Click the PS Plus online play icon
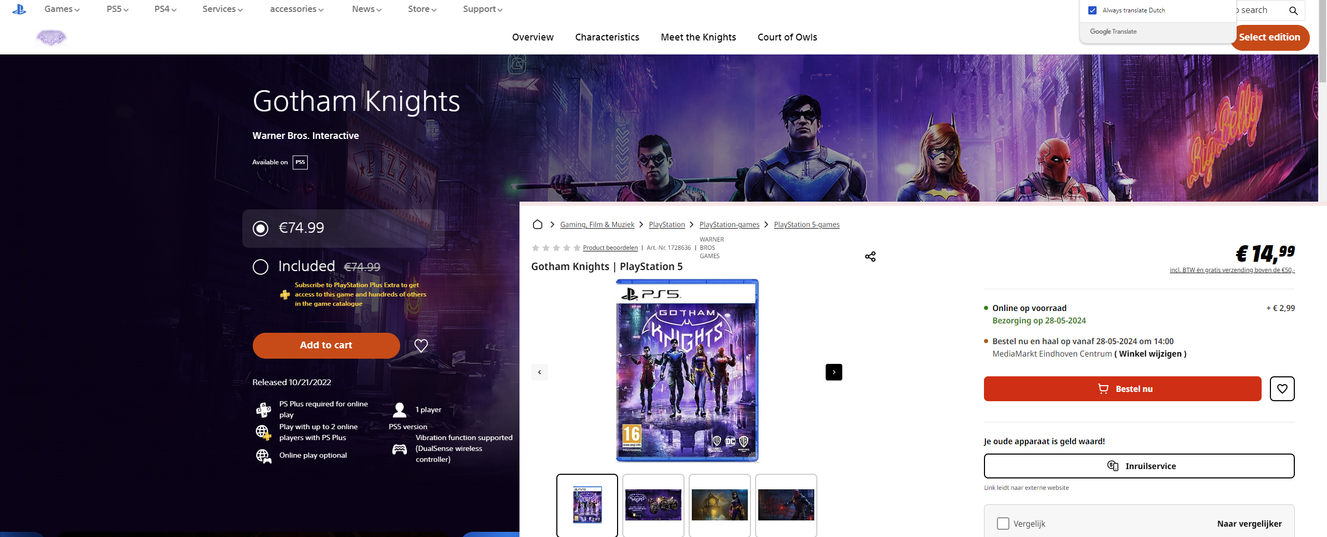 point(264,409)
